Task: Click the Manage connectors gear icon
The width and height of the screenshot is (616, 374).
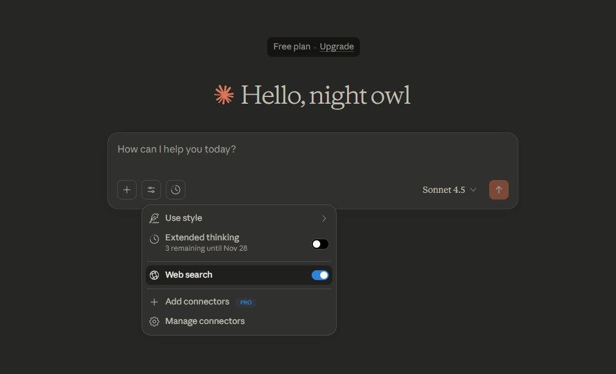Action: (154, 322)
